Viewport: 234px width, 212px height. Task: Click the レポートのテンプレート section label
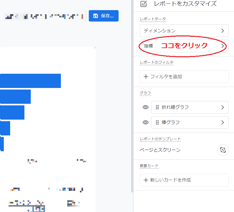point(160,139)
